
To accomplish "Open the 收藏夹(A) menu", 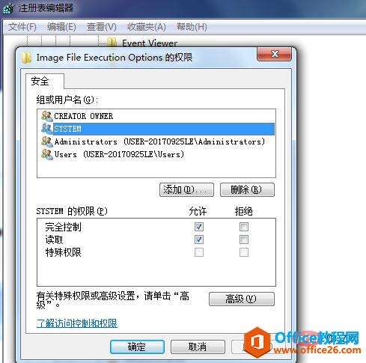I will point(147,26).
